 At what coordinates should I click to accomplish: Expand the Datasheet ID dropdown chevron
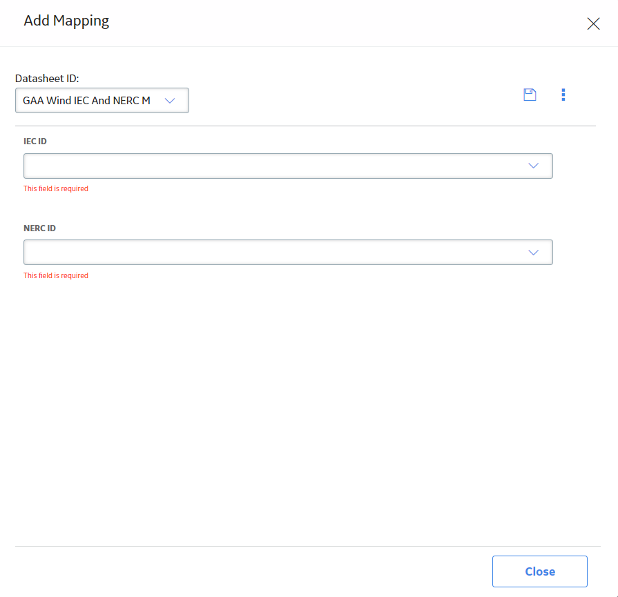170,101
